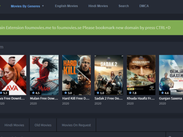Expand the Movies By Generes dropdown arrow
Image resolution: width=183 pixels, height=137 pixels.
(43, 6)
